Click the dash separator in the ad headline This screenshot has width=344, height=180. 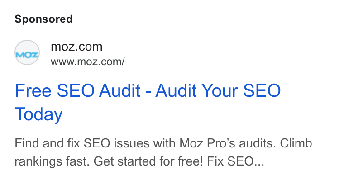pyautogui.click(x=148, y=91)
